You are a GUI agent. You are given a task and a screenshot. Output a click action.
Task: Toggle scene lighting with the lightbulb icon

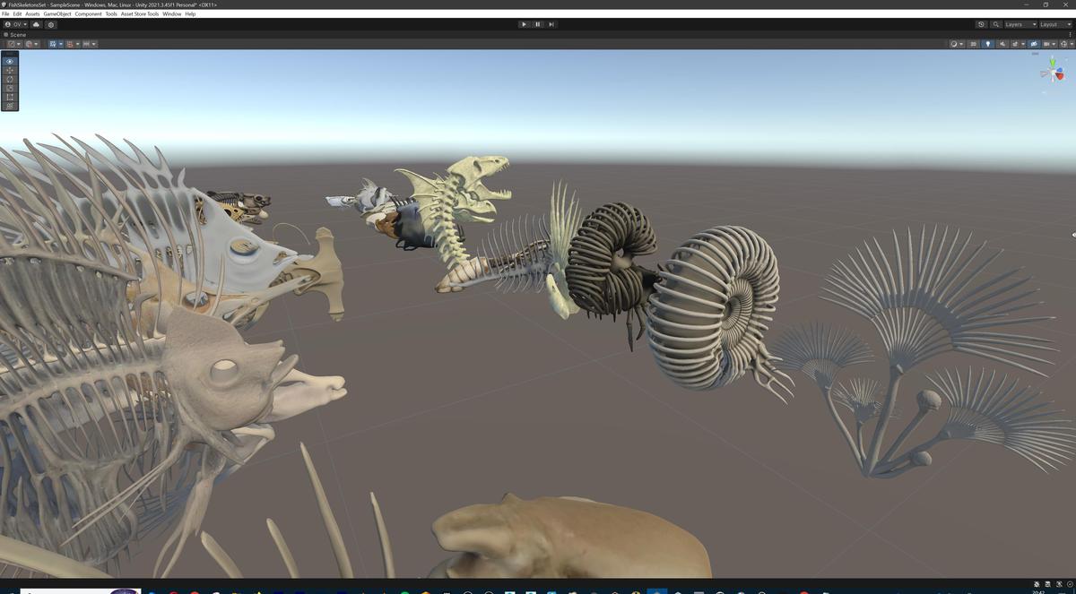click(x=988, y=43)
